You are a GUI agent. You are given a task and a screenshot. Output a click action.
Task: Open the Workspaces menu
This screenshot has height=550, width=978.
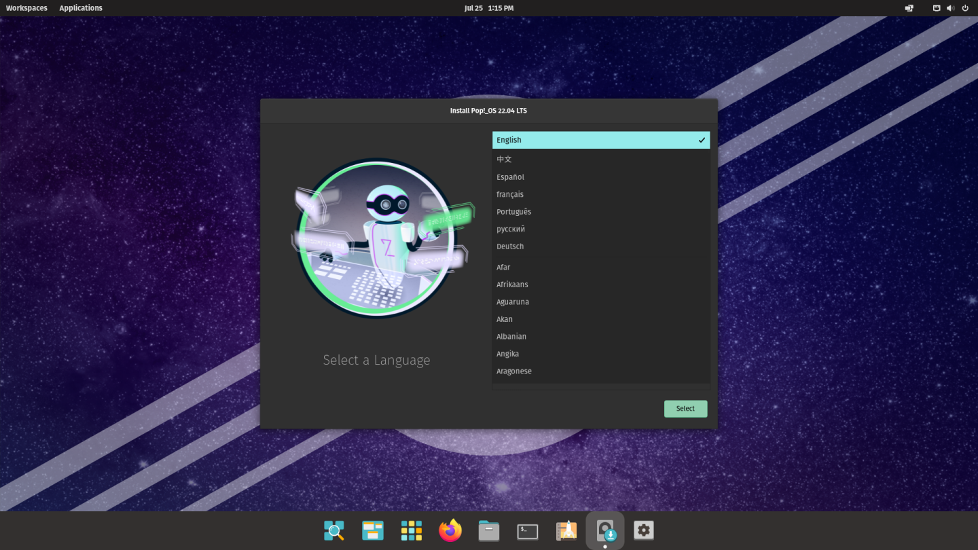(x=26, y=7)
